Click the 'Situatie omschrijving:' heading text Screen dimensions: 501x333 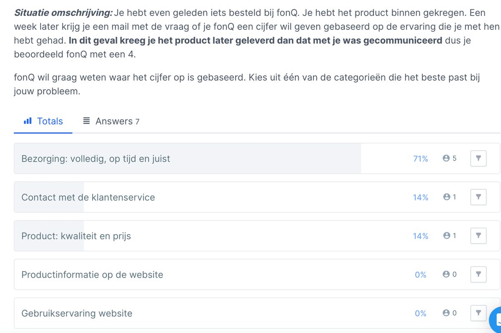63,13
